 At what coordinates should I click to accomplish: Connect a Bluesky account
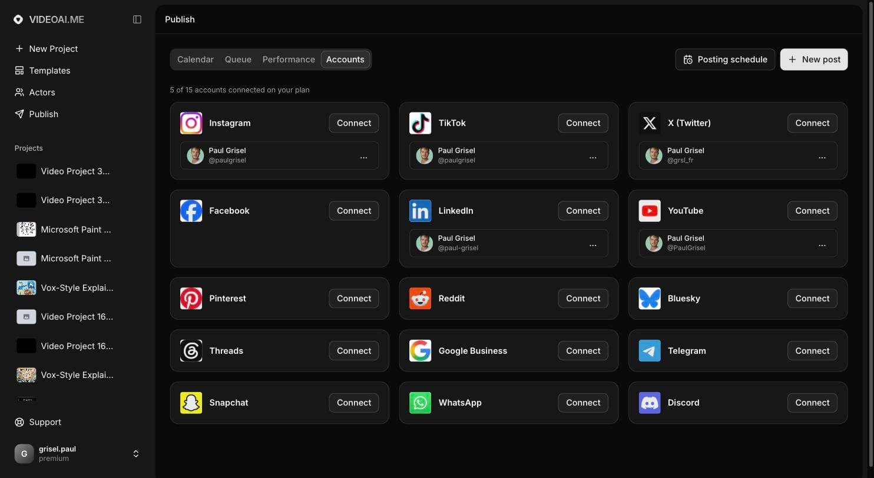tap(812, 298)
